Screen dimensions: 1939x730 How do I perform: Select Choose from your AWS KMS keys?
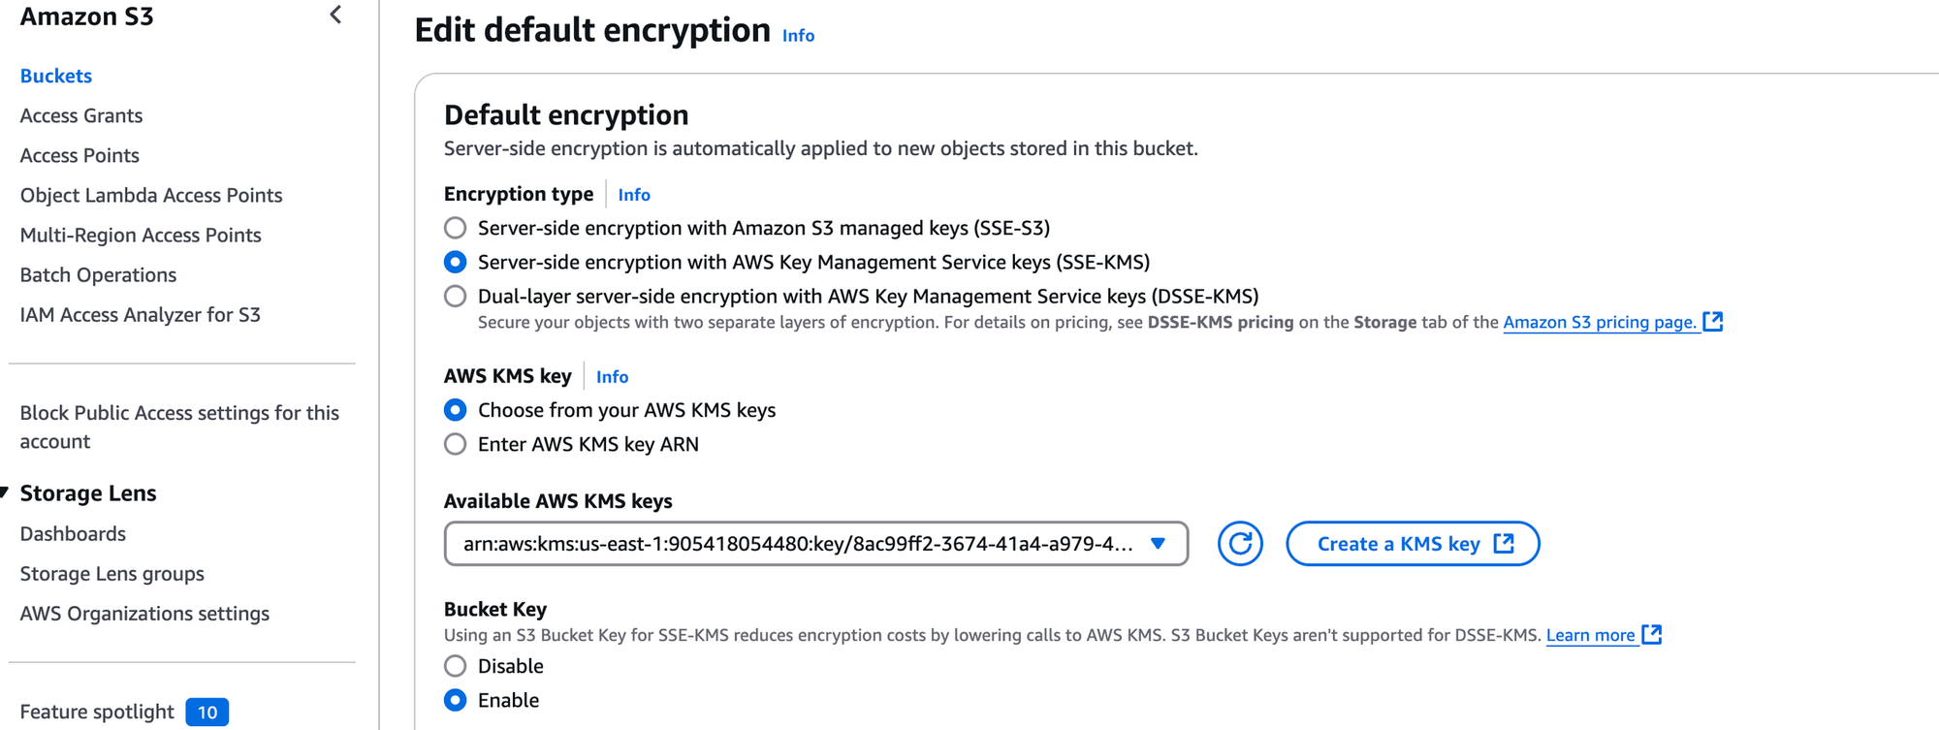(x=455, y=410)
